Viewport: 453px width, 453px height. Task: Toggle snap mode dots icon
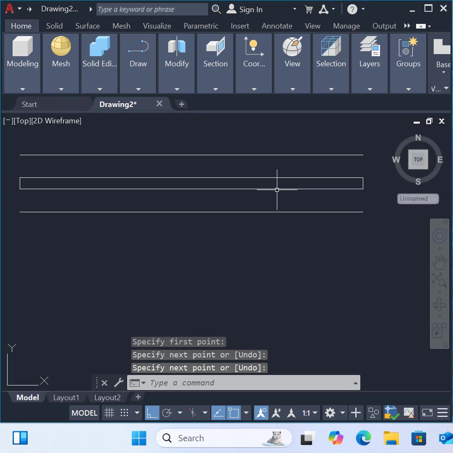point(124,413)
